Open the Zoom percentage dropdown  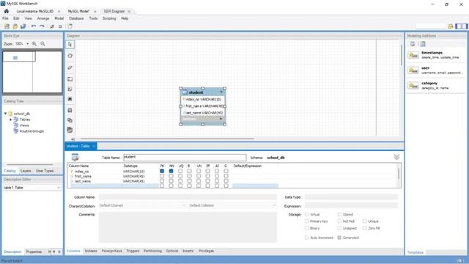point(28,44)
